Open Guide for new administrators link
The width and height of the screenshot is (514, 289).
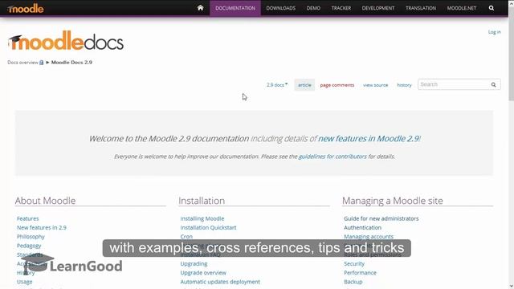pyautogui.click(x=381, y=218)
